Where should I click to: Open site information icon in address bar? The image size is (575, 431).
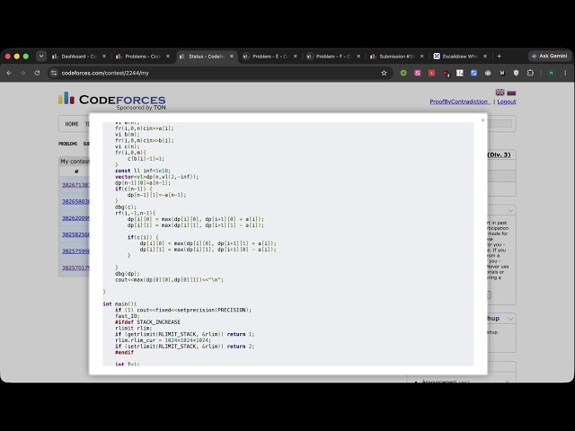(54, 73)
